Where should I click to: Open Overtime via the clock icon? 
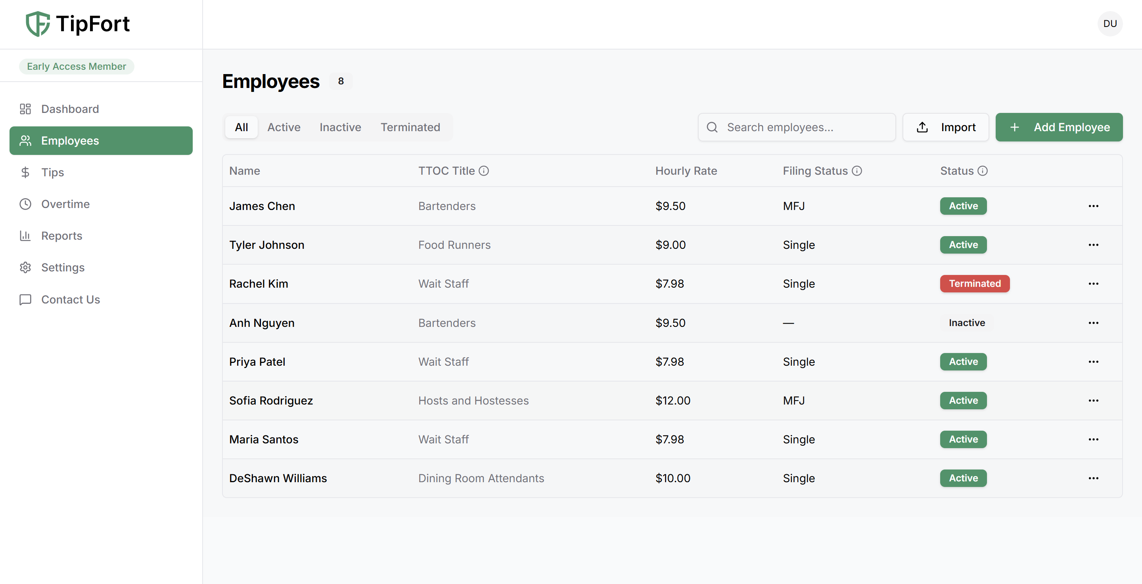click(x=25, y=204)
